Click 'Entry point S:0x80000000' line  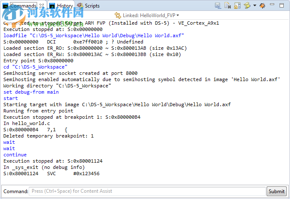pyautogui.click(x=38, y=61)
